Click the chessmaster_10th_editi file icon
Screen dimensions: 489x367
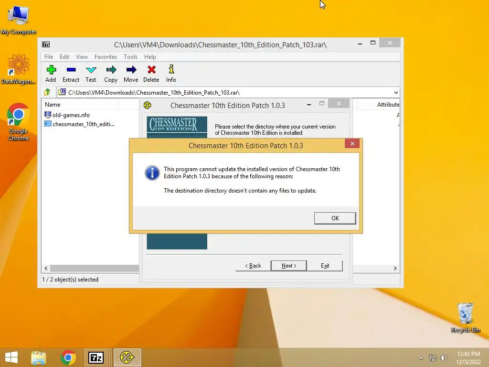pos(48,124)
